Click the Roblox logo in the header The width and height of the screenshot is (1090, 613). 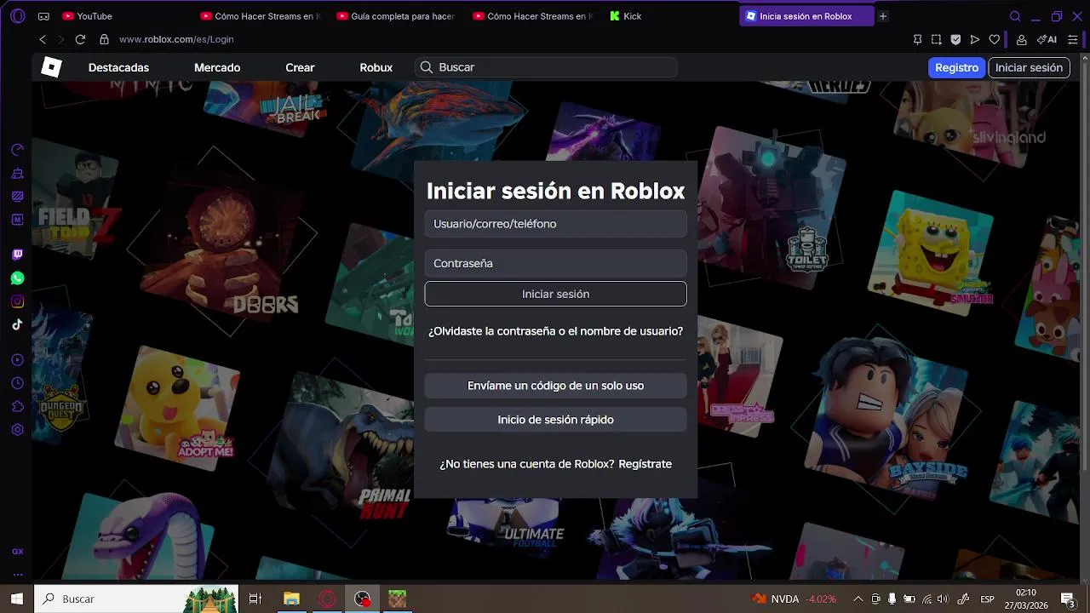[52, 67]
